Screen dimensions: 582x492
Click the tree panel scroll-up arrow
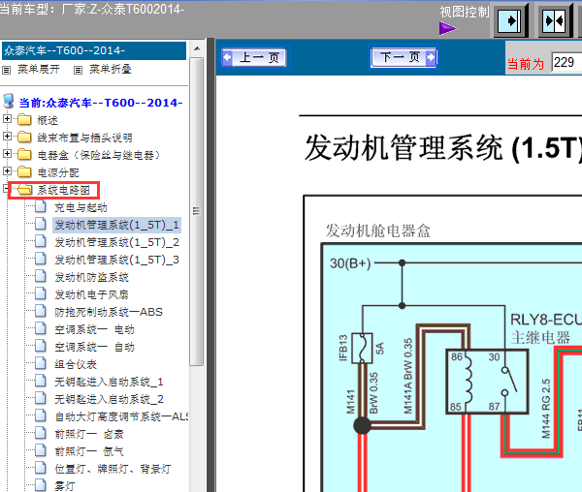[x=197, y=48]
